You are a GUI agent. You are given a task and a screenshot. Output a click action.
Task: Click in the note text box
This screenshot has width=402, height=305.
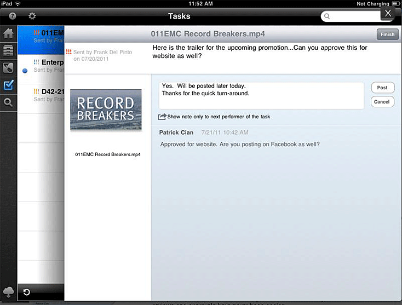point(261,96)
